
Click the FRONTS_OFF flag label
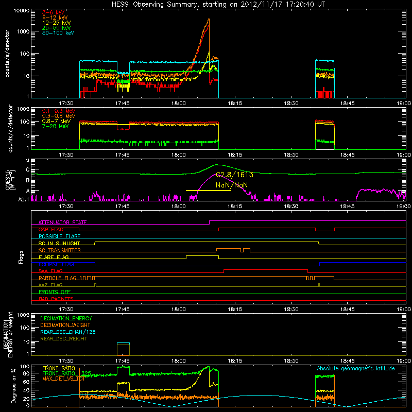[x=55, y=292]
